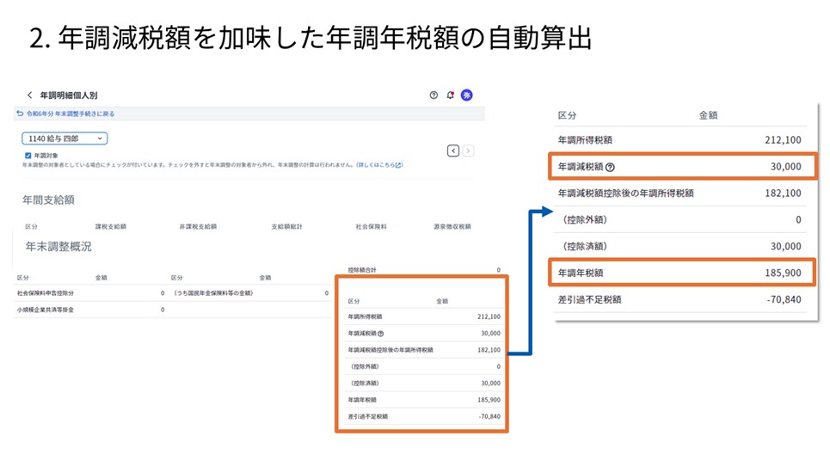This screenshot has width=830, height=467.
Task: Open the question-mark help icon in header
Action: click(x=433, y=95)
